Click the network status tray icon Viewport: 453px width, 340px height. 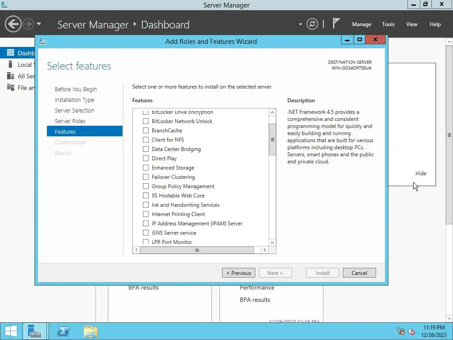coord(401,331)
